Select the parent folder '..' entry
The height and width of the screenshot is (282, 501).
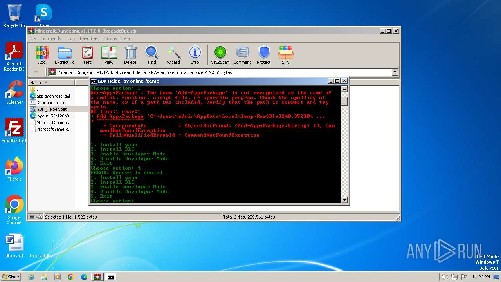click(38, 89)
